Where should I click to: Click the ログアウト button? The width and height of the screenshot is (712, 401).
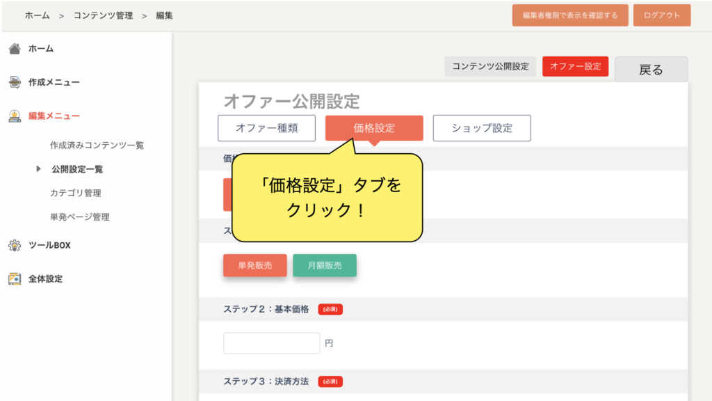[x=661, y=15]
